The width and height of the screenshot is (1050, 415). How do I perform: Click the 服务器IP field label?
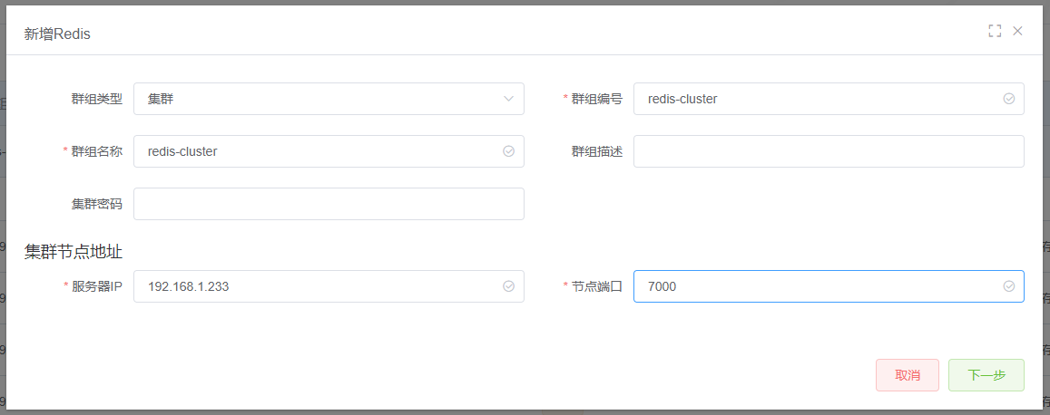97,286
